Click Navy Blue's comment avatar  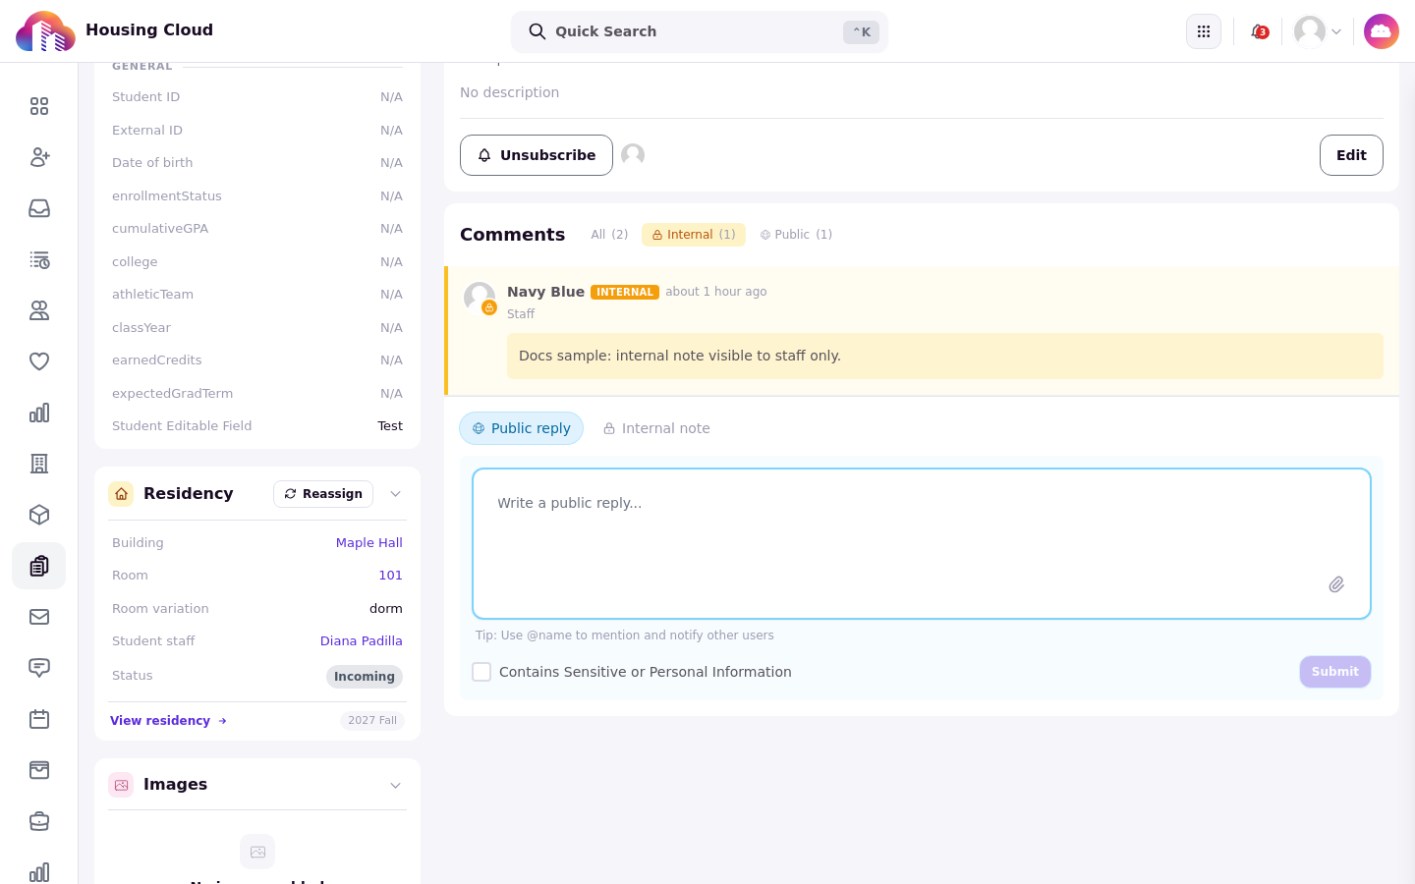pos(480,298)
